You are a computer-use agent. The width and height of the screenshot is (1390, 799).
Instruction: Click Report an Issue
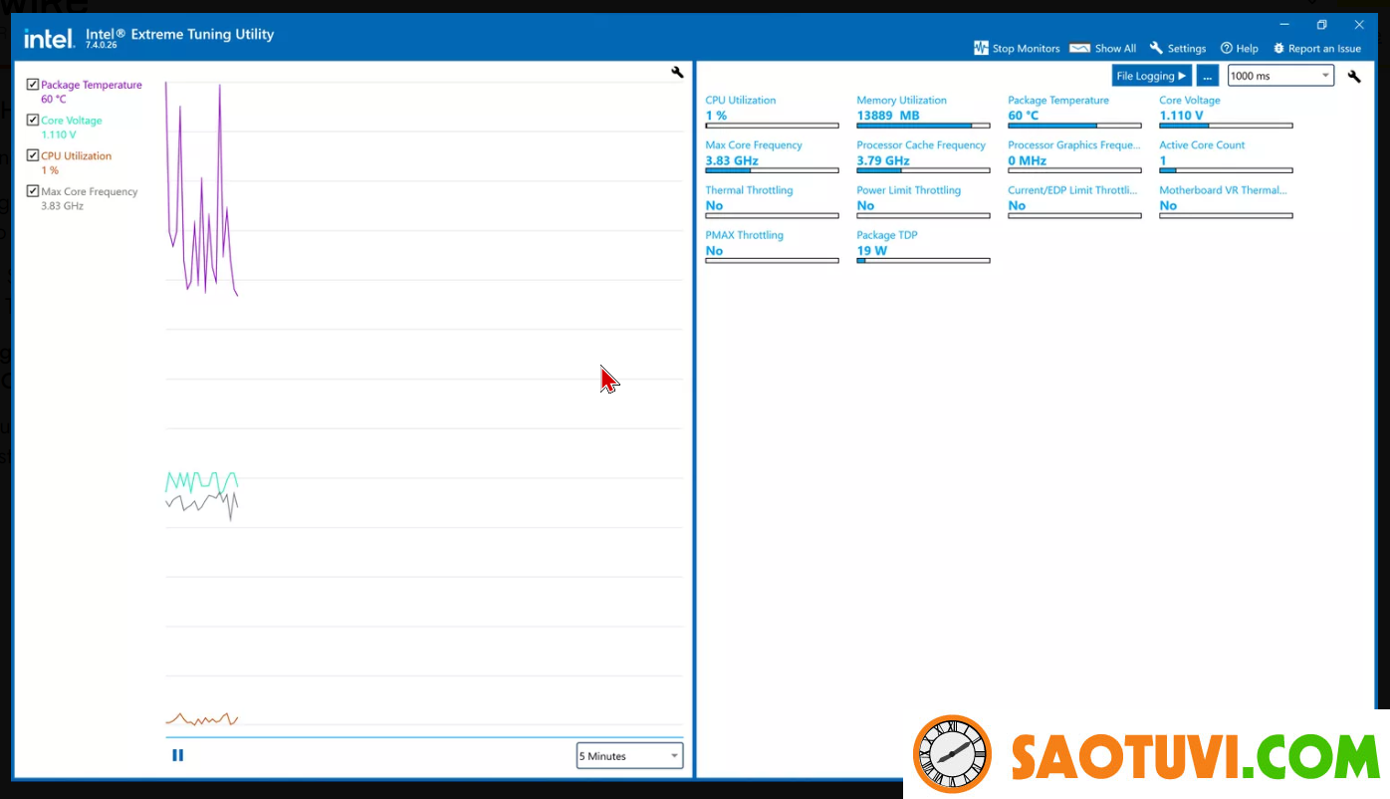pyautogui.click(x=1316, y=48)
